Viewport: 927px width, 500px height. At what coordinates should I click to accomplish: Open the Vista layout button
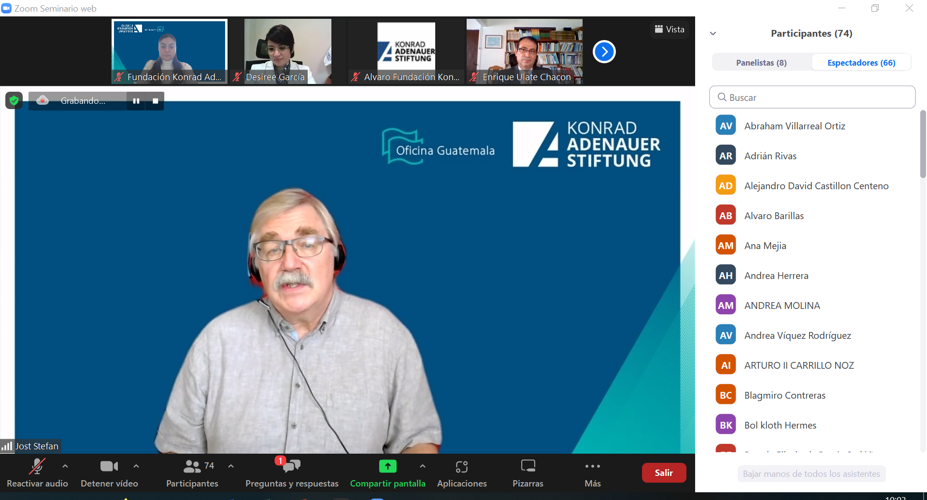(669, 29)
